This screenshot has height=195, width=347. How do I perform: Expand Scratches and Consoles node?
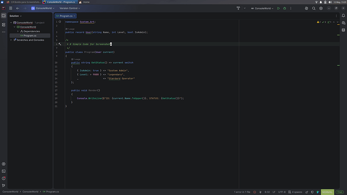11,40
